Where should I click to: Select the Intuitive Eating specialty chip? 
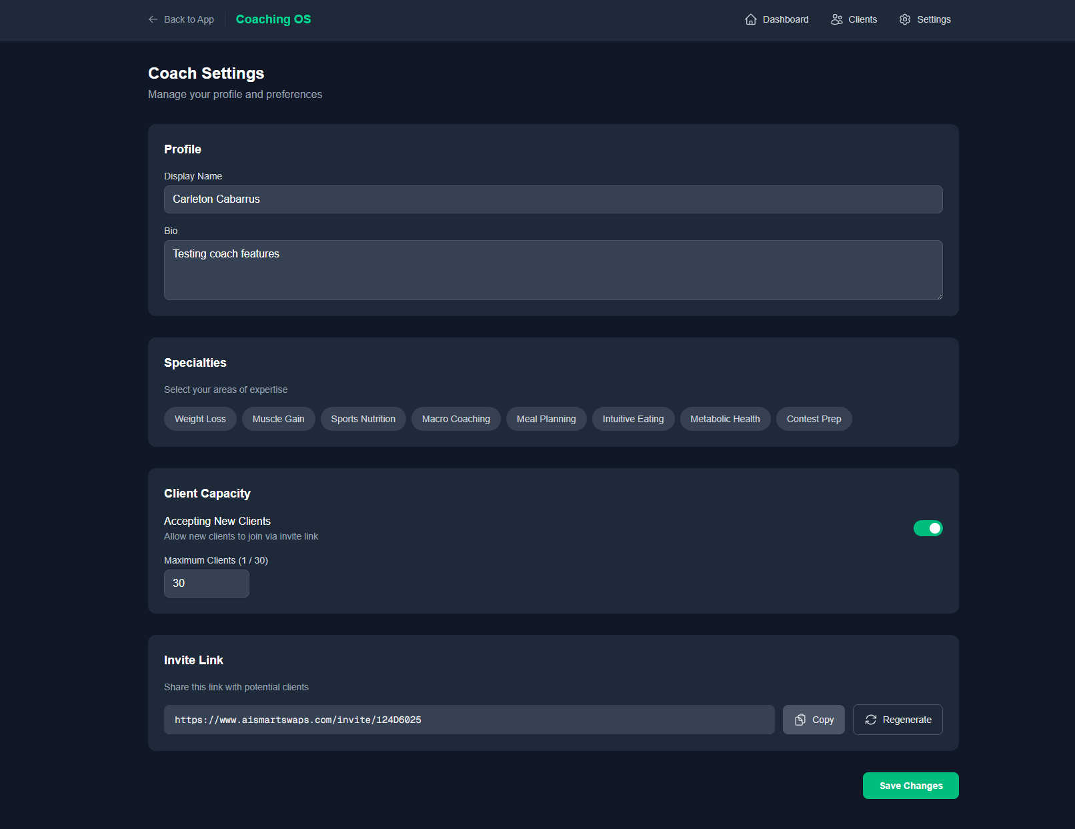coord(633,419)
